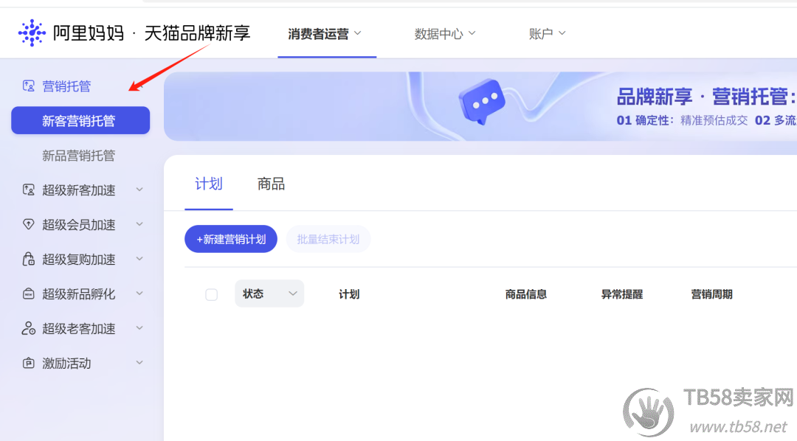797x441 pixels.
Task: Click the Alimama logo icon
Action: [32, 33]
